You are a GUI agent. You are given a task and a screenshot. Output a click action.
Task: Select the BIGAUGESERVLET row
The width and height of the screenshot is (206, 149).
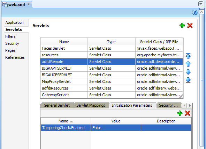[x=112, y=75]
